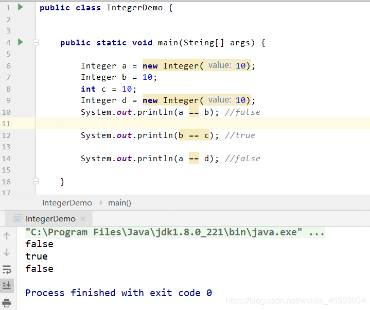Run main method from line 4 gutter arrow
The height and width of the screenshot is (310, 370).
[21, 42]
